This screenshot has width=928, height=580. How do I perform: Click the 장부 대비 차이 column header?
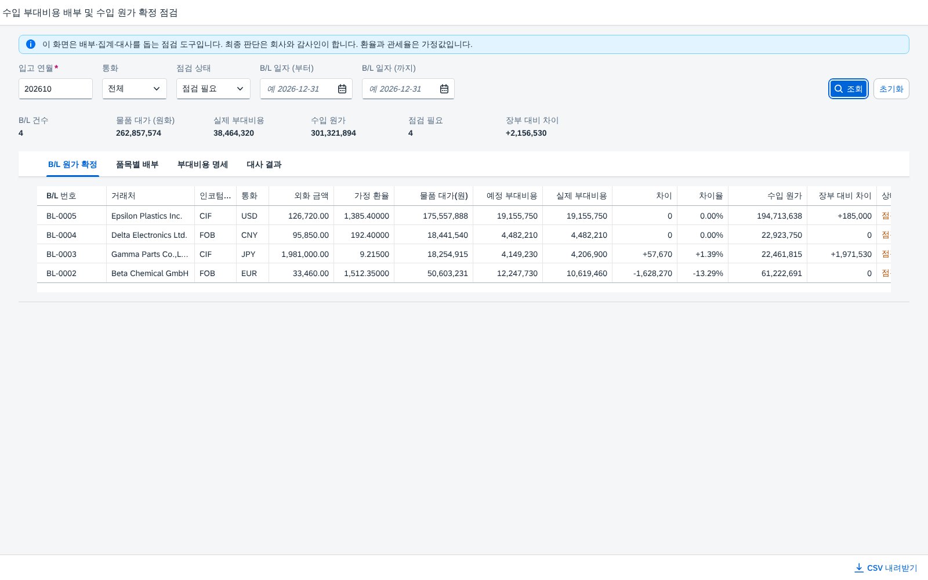[842, 196]
